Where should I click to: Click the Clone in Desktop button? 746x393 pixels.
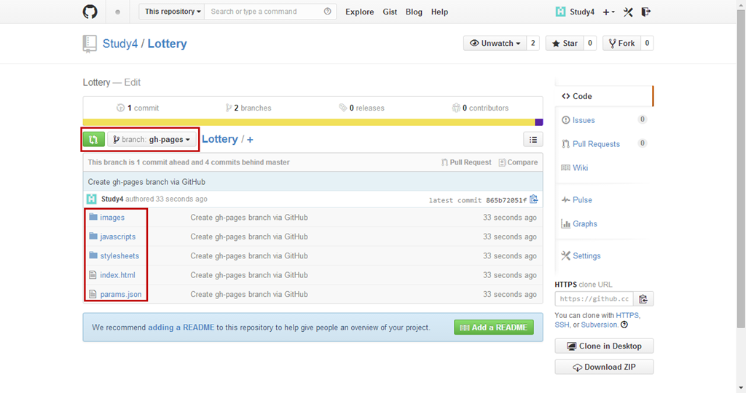[x=604, y=346]
